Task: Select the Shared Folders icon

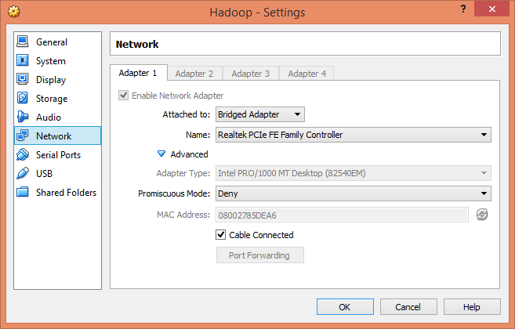Action: (x=23, y=192)
